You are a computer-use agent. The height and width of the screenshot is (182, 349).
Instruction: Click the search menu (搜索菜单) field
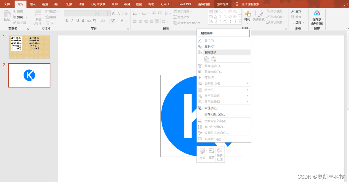(x=224, y=33)
